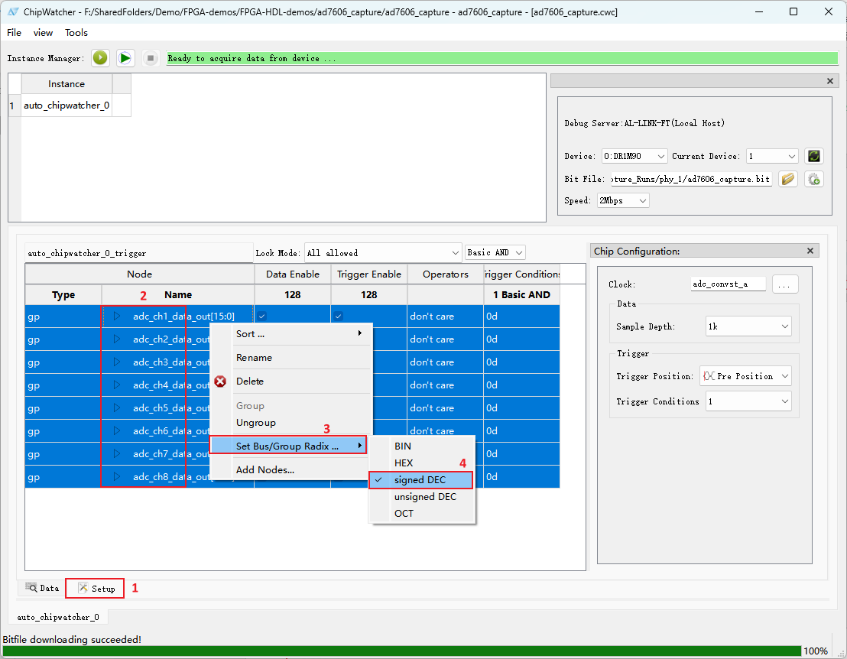Click the Name column header
Viewport: 847px width, 659px height.
coord(177,295)
